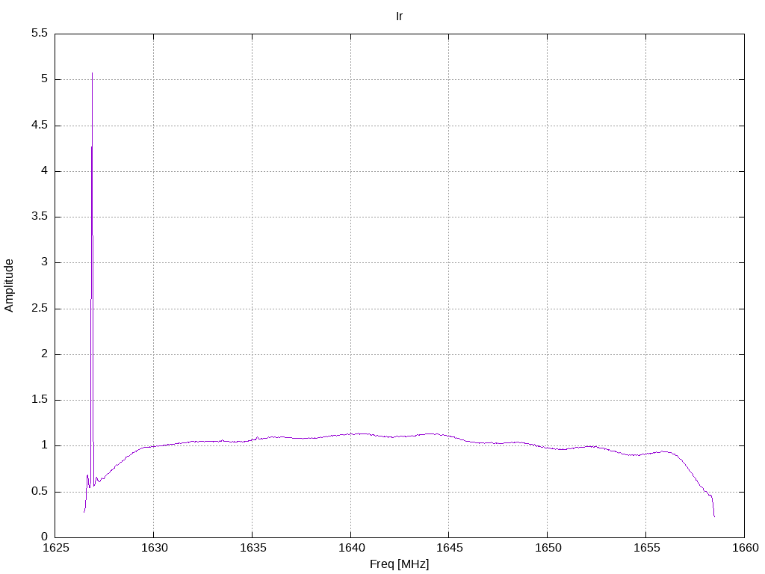Click the y-axis tick label 4
Screen dimensions: 765x574
pos(44,170)
